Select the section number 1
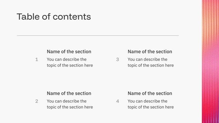Screen dimensions: 219x123 click(36, 59)
